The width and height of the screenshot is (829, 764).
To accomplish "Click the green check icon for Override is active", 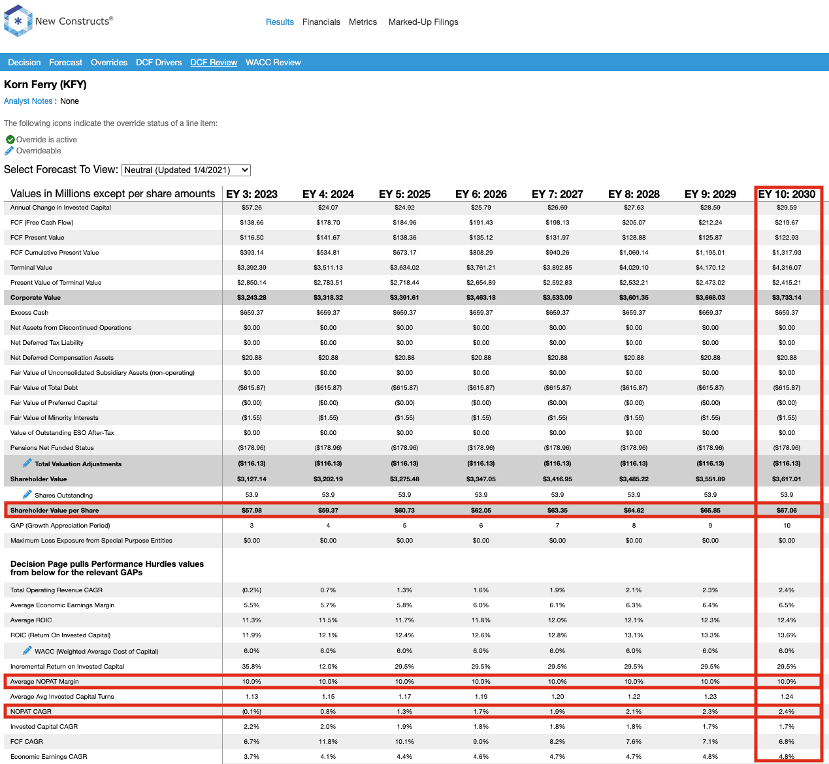I will [10, 140].
